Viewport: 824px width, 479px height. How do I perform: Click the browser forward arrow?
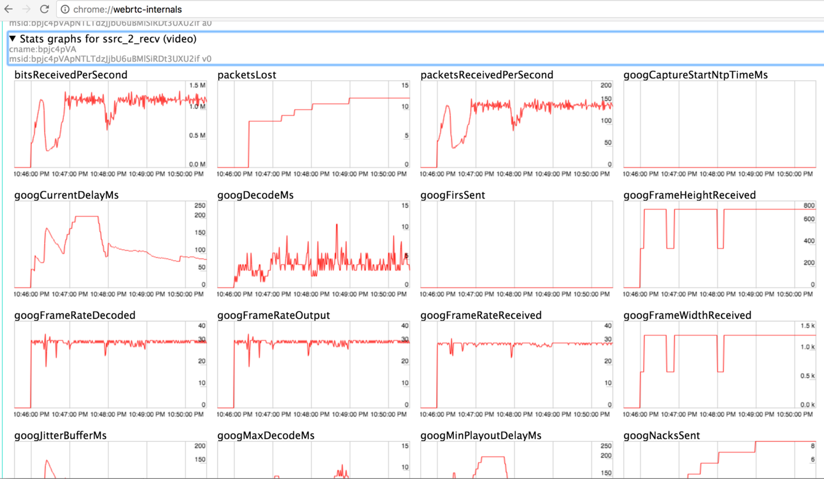26,9
